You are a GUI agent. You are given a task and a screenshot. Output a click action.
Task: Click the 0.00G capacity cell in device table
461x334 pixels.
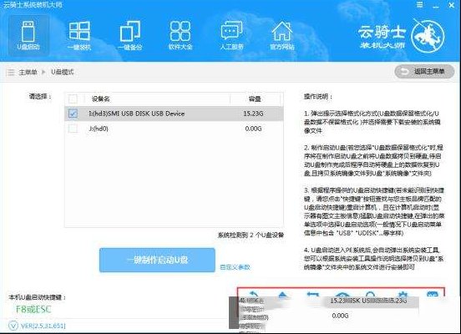pos(253,129)
